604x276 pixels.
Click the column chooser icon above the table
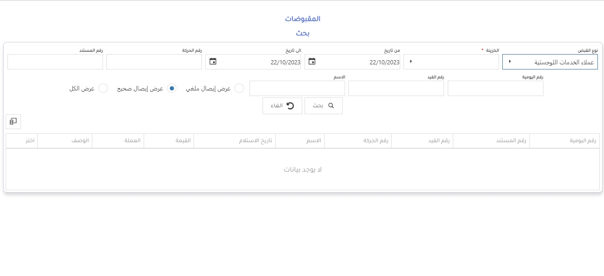click(x=13, y=121)
